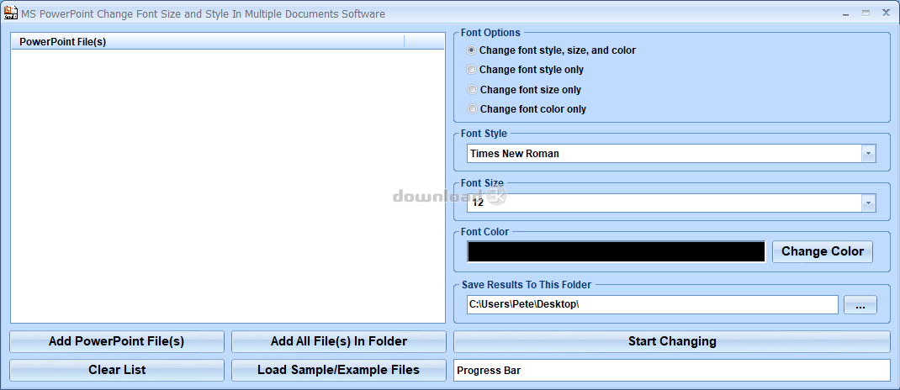Click the Change Color button
The width and height of the screenshot is (900, 390).
(x=822, y=252)
